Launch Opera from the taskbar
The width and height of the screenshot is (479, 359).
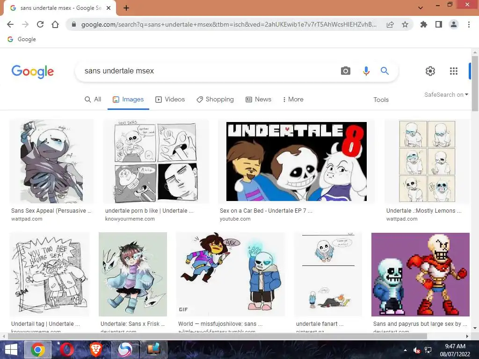tap(67, 350)
